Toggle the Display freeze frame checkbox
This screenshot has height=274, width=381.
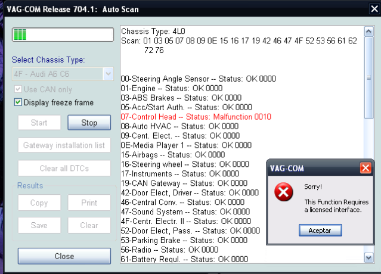18,102
